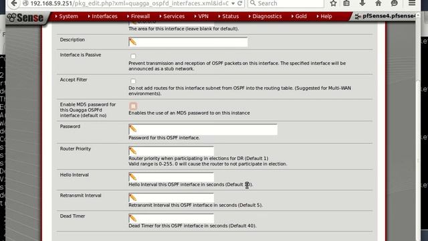This screenshot has width=428, height=241.
Task: Click the 'Hello Interval' label
Action: [74, 175]
